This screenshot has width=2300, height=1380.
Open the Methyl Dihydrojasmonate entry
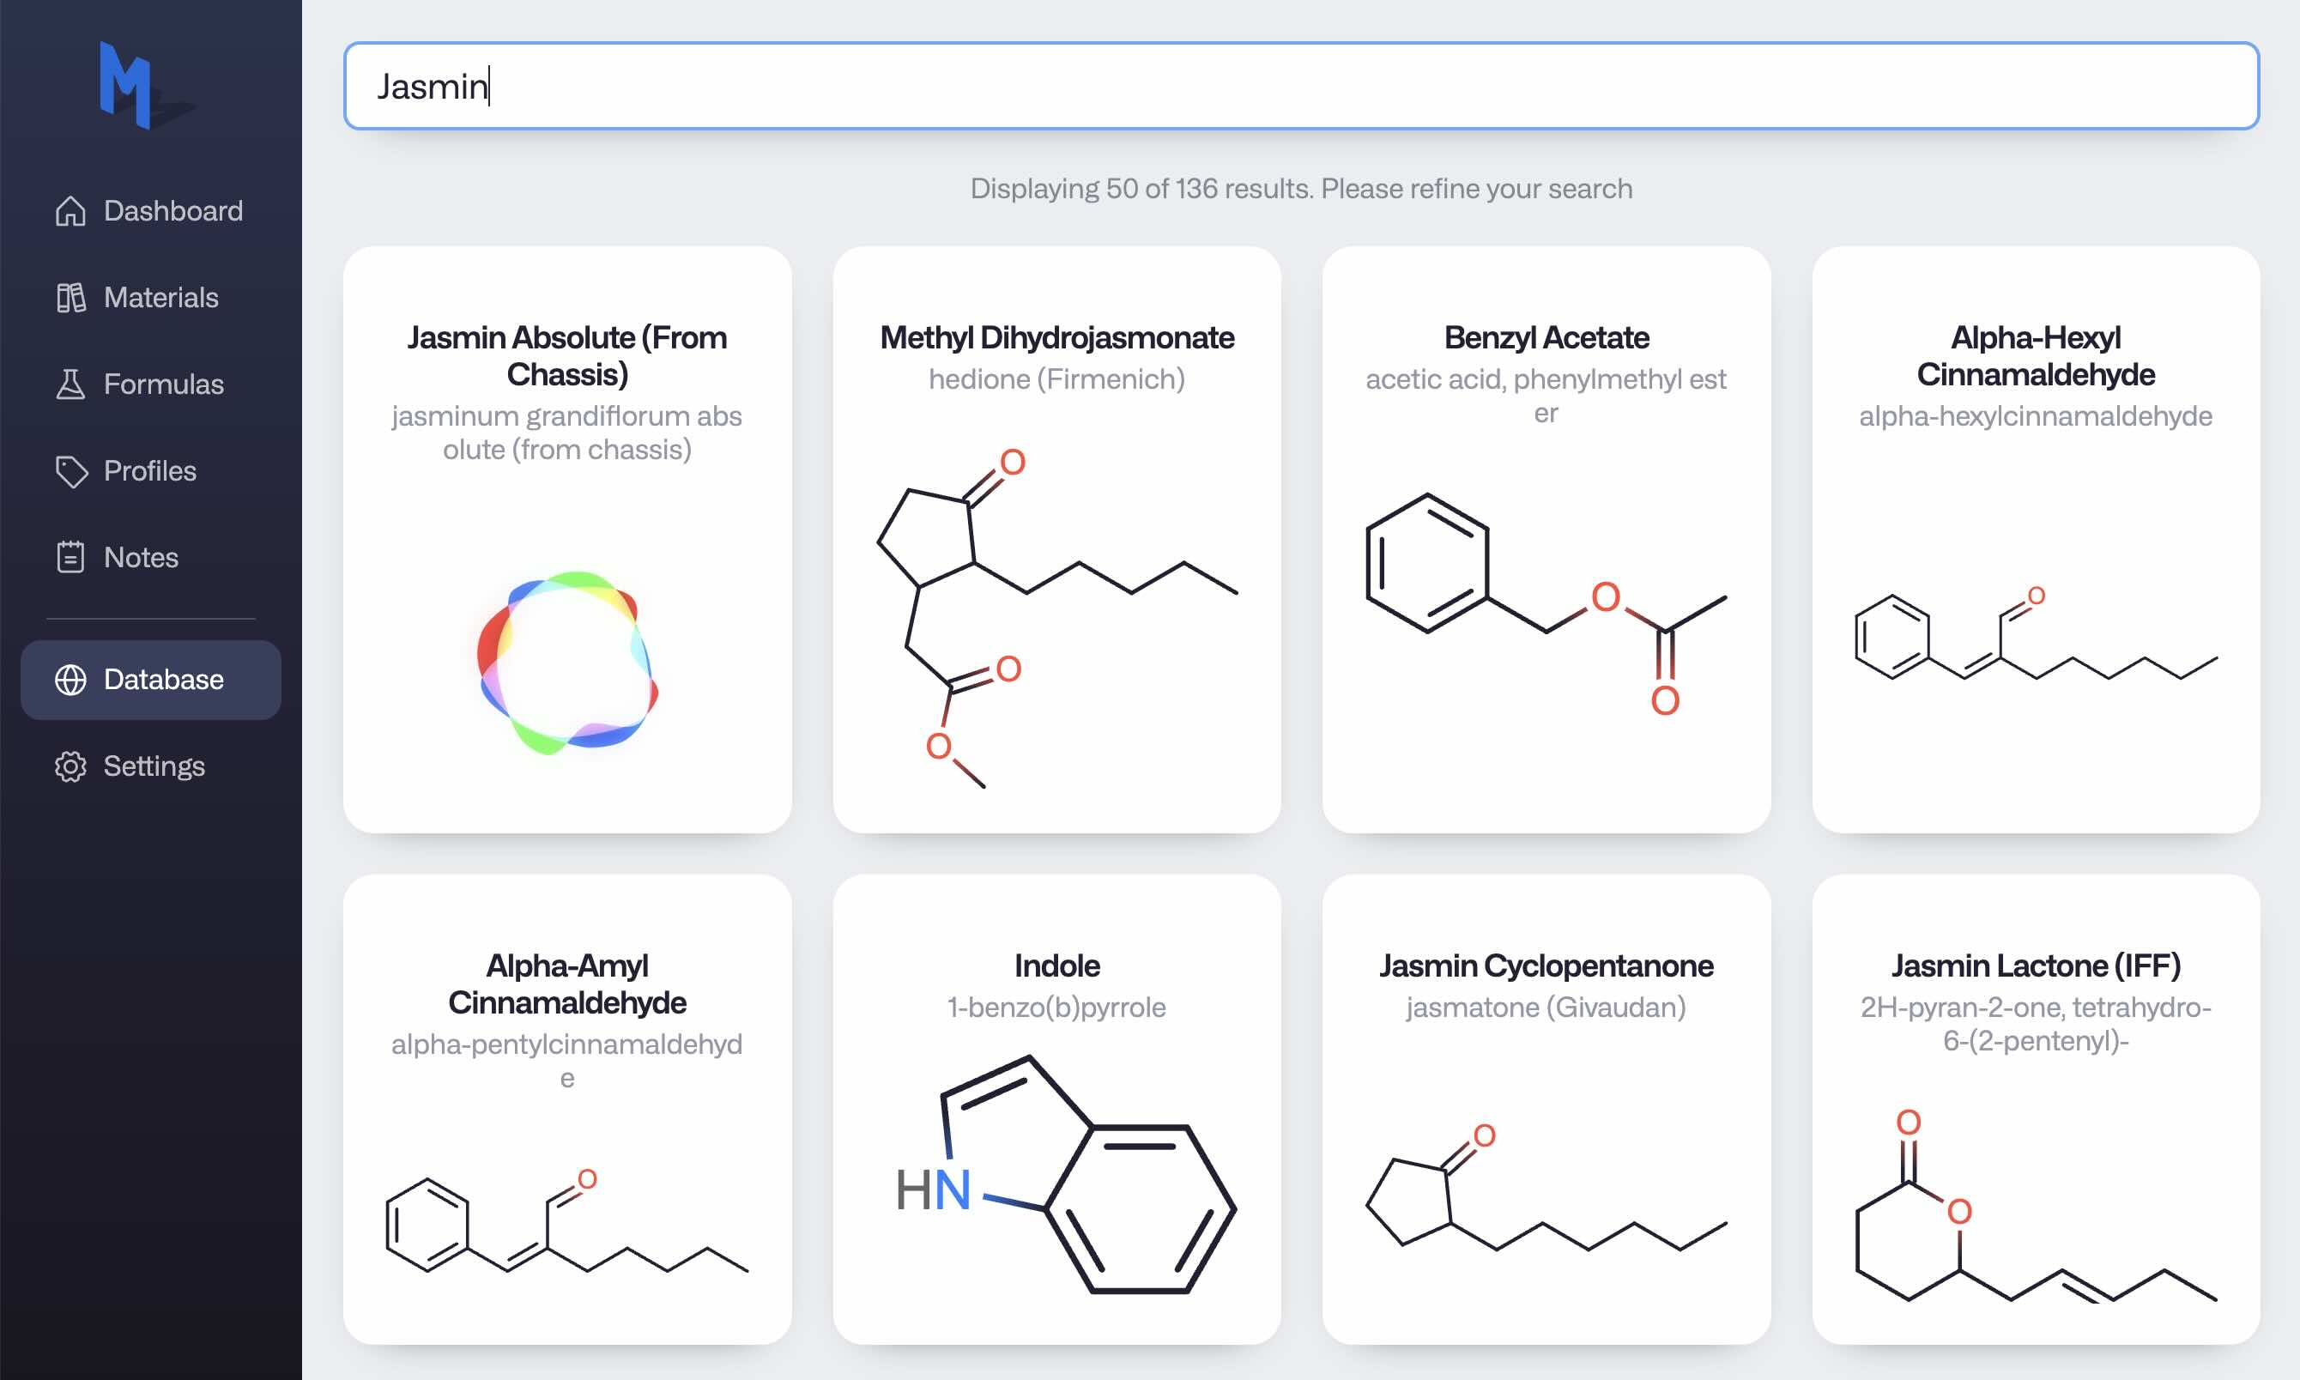[x=1057, y=539]
